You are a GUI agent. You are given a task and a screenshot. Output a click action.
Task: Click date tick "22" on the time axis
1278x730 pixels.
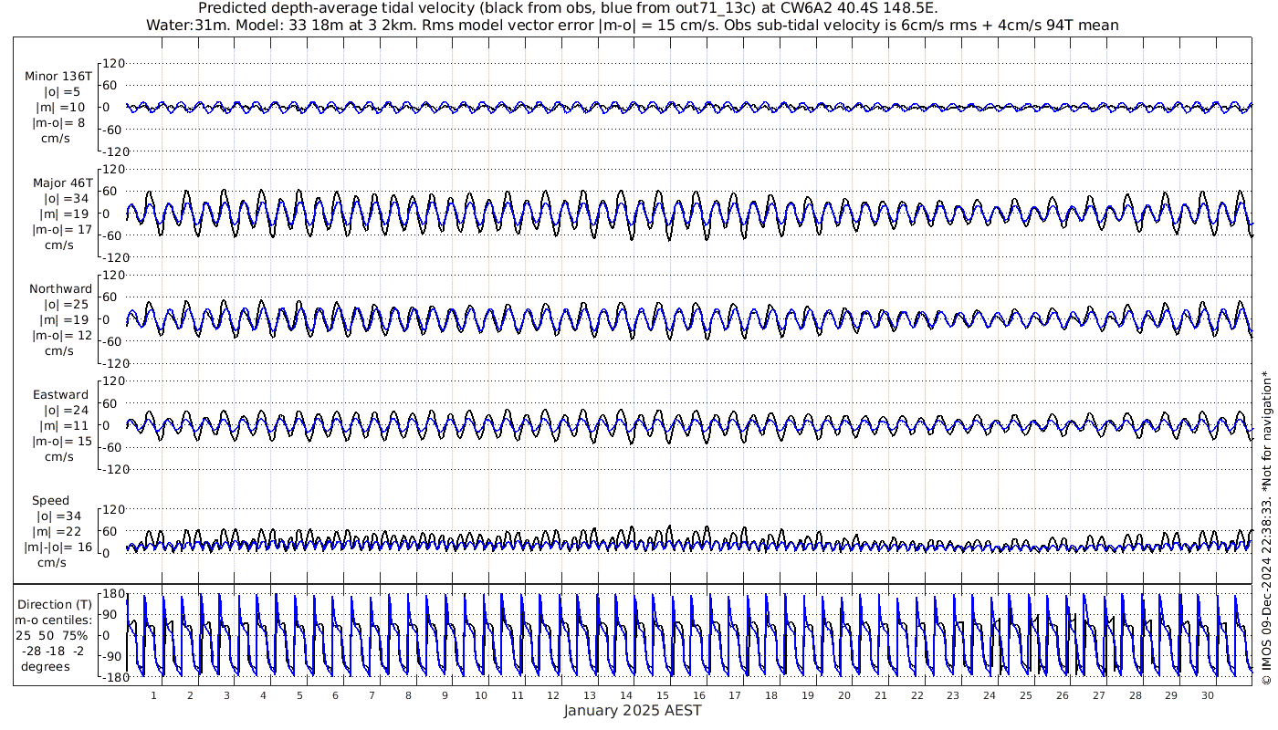pyautogui.click(x=917, y=695)
